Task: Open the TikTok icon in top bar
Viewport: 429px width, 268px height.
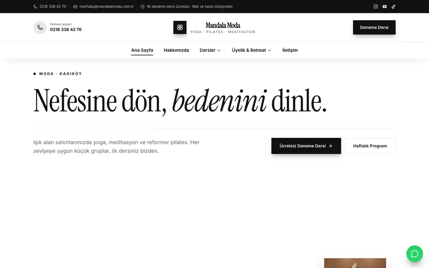Action: [x=393, y=7]
